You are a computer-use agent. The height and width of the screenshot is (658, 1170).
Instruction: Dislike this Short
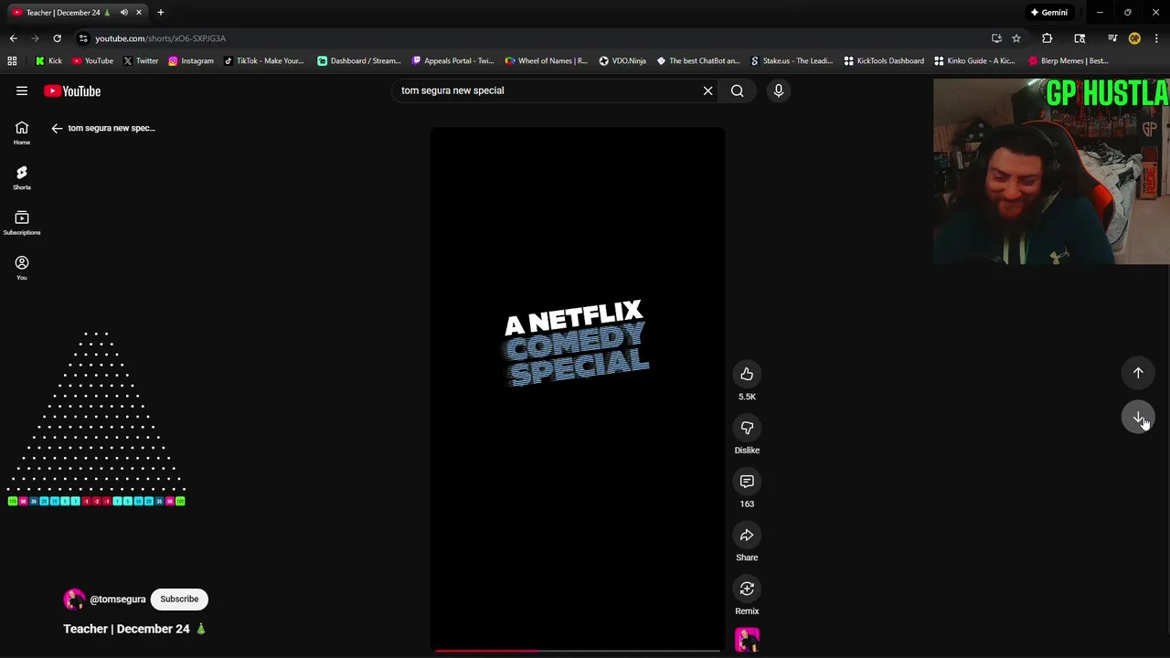pos(747,428)
